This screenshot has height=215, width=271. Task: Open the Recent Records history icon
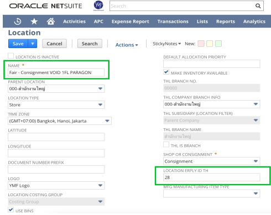click(18, 22)
